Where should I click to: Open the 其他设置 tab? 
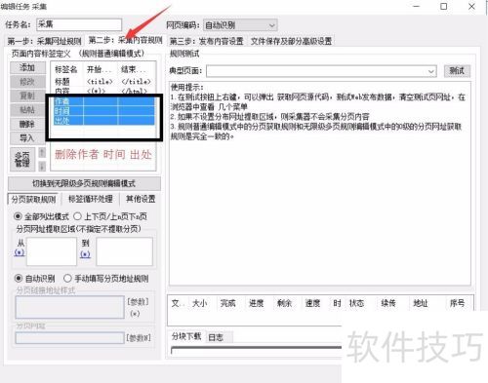point(141,199)
